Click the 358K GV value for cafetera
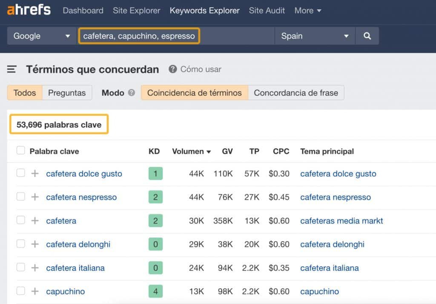This screenshot has height=304, width=436. [x=223, y=221]
